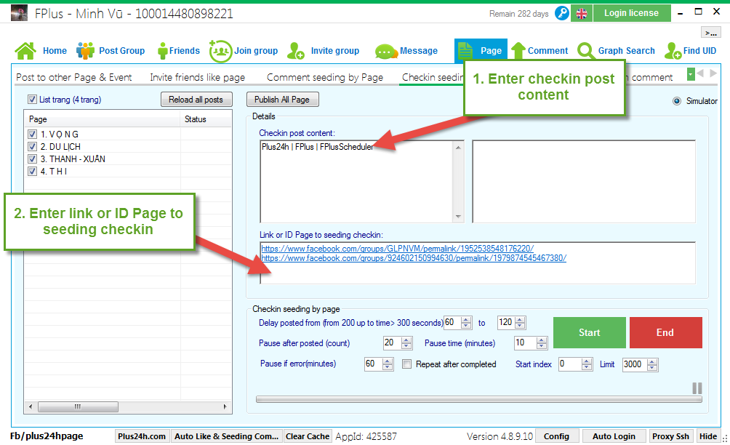Uncheck the 'List trang' checkbox
Screen dimensions: 730x445
(32, 100)
